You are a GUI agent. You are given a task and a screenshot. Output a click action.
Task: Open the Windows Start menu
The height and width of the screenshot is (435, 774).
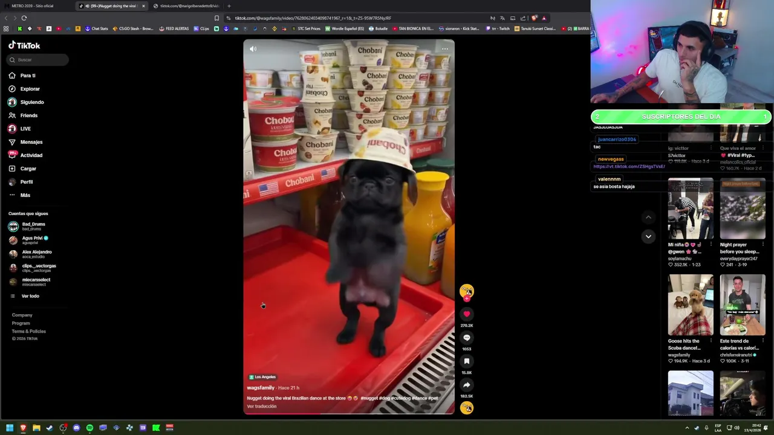tap(10, 428)
